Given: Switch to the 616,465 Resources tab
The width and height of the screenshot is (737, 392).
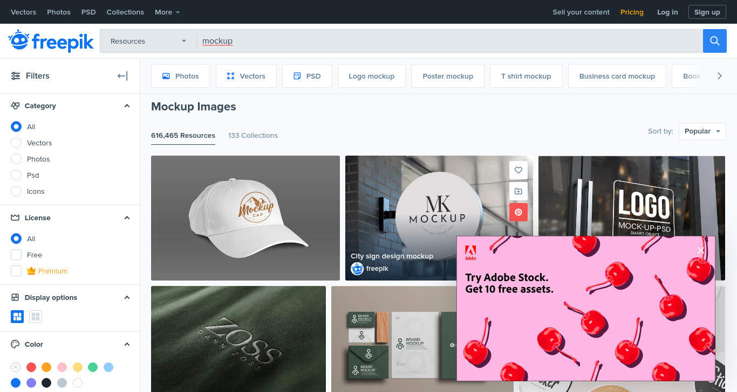Looking at the screenshot, I should [x=183, y=136].
